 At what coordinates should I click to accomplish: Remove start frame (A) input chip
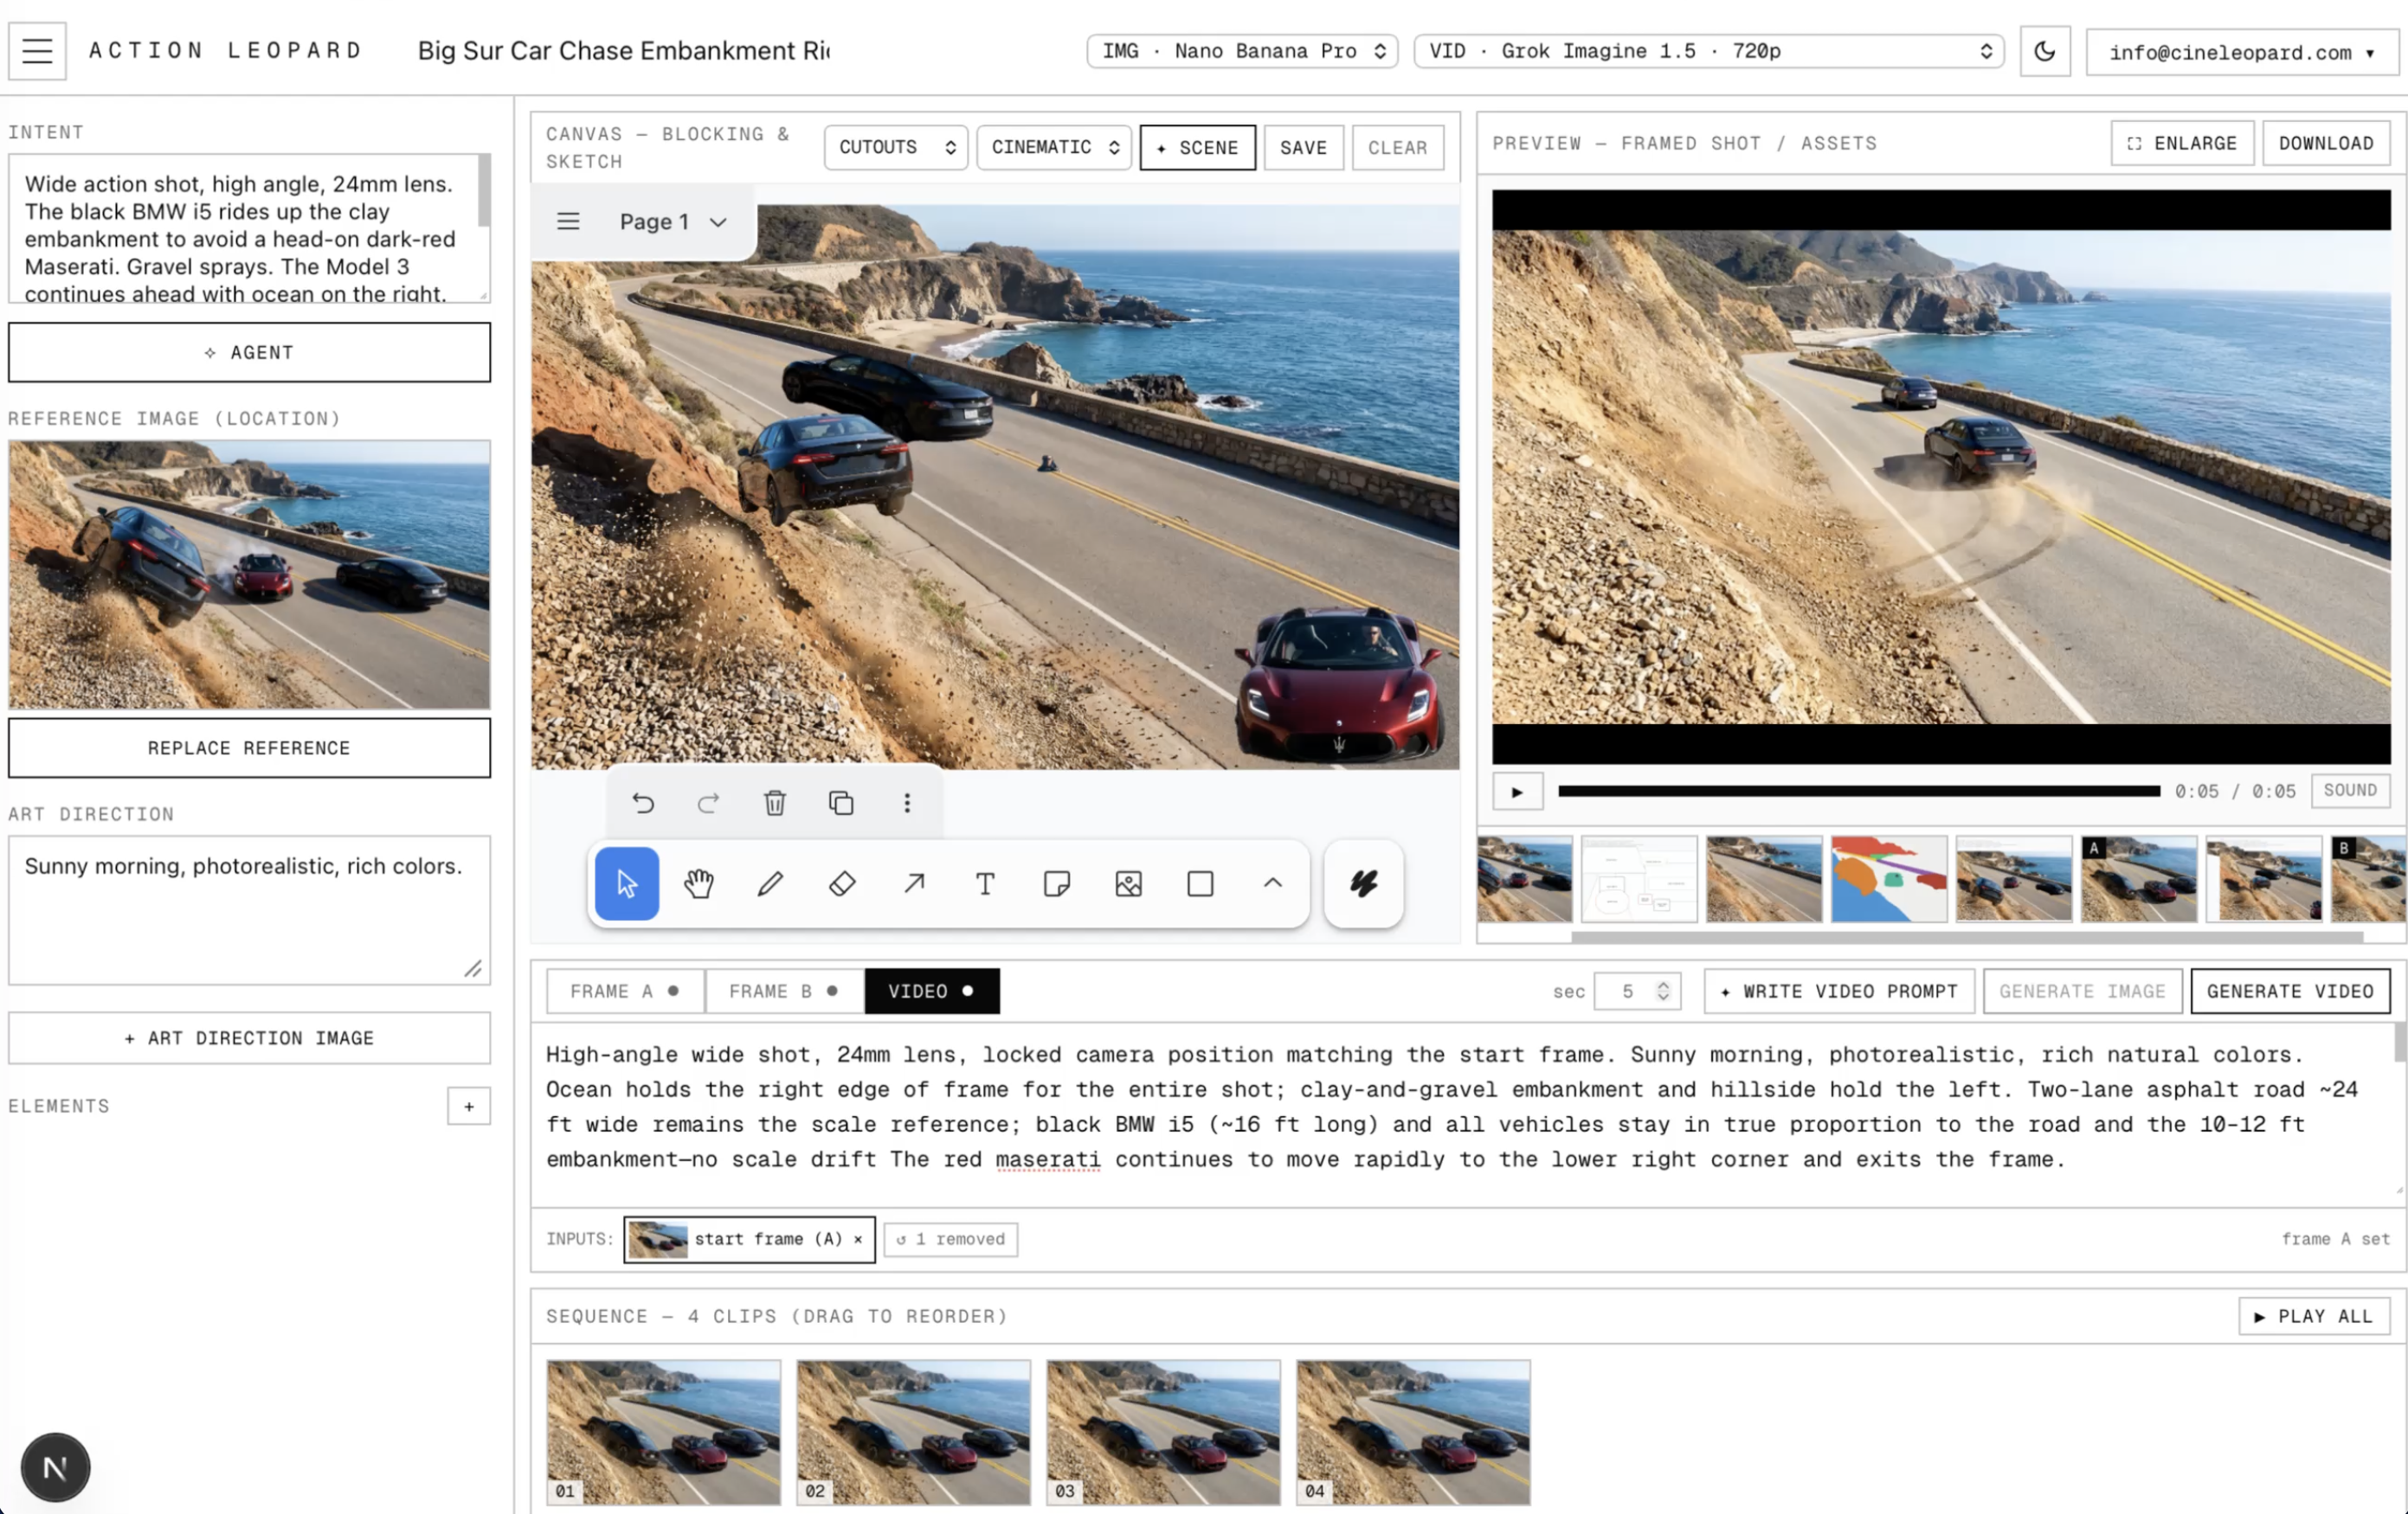pyautogui.click(x=858, y=1239)
